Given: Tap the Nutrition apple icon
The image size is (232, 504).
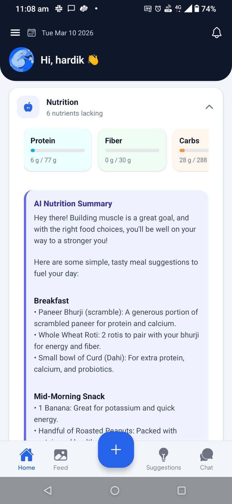Looking at the screenshot, I should [x=28, y=107].
